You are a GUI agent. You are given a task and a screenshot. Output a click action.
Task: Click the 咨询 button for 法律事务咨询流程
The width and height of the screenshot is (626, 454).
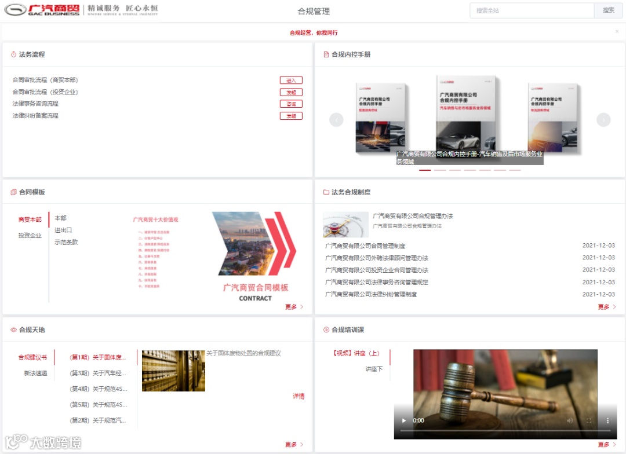(x=291, y=104)
